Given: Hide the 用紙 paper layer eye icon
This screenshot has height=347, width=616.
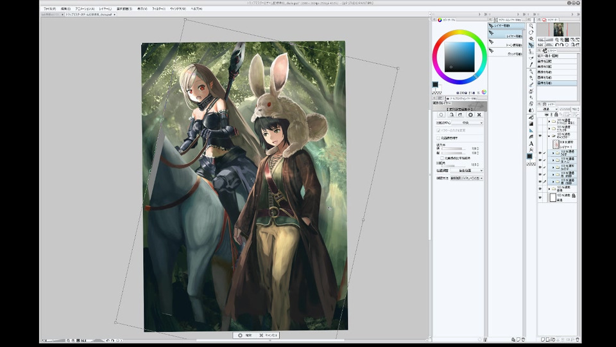Looking at the screenshot, I should [x=540, y=197].
